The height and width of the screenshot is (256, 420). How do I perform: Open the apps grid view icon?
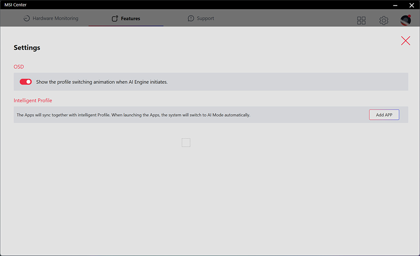(x=361, y=21)
